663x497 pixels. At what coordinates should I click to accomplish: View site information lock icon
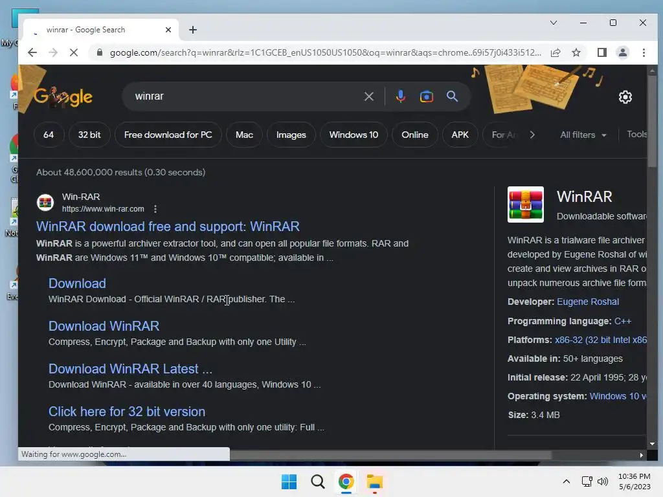[x=99, y=52]
